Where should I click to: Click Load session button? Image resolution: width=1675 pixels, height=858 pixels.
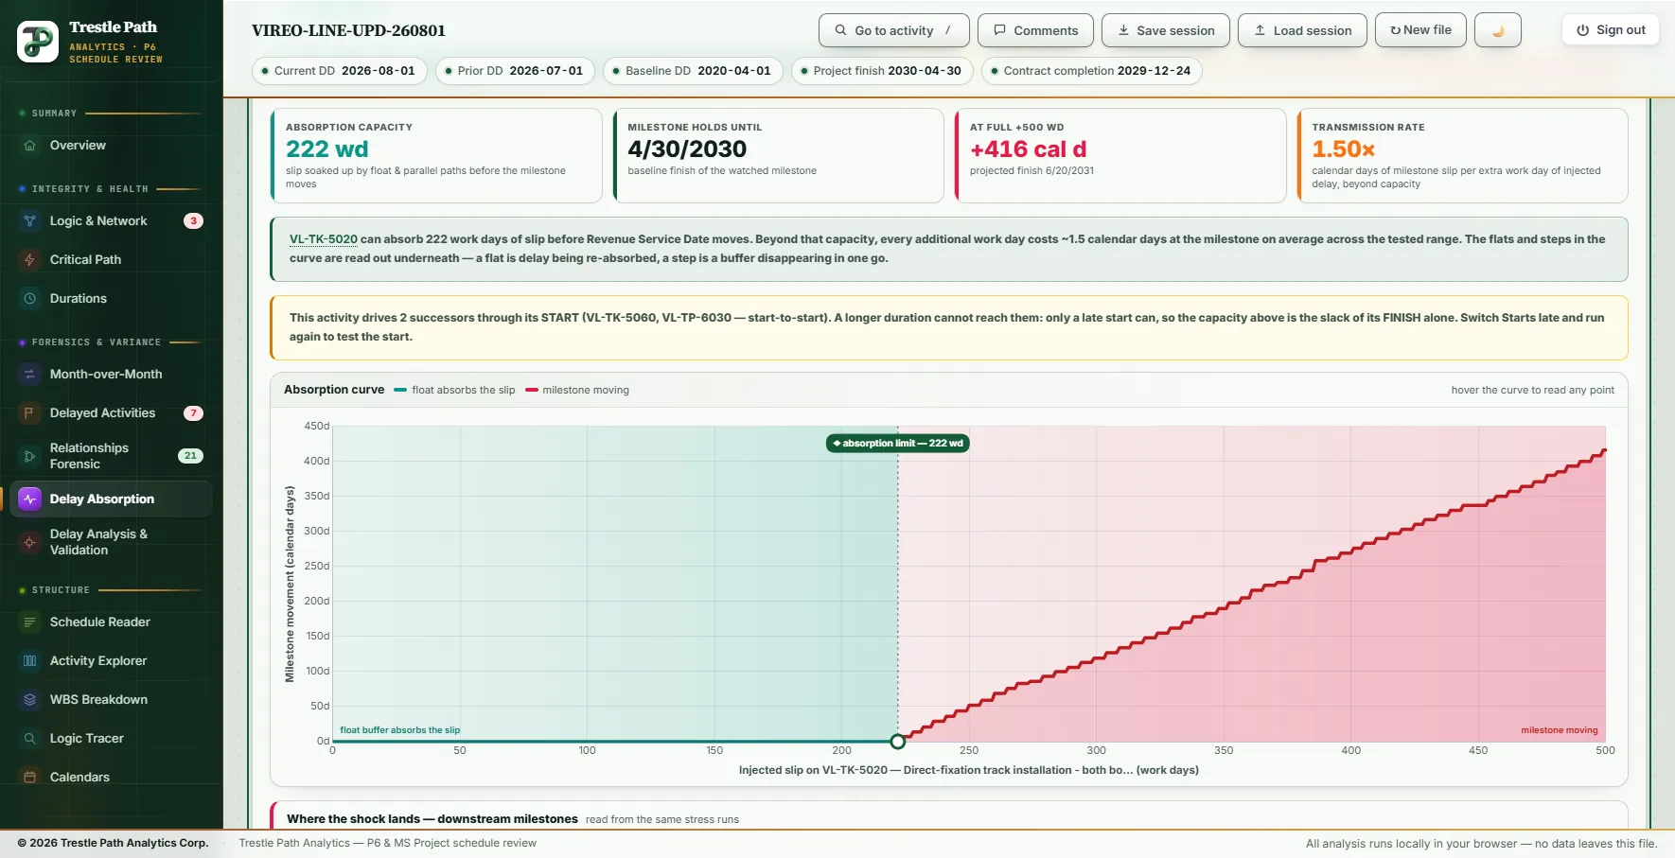tap(1302, 30)
